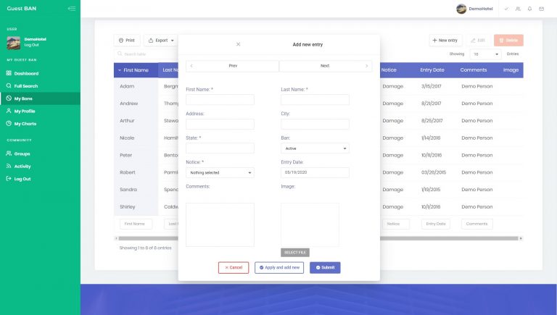
Task: Focus the Last Name input field
Action: pos(315,100)
